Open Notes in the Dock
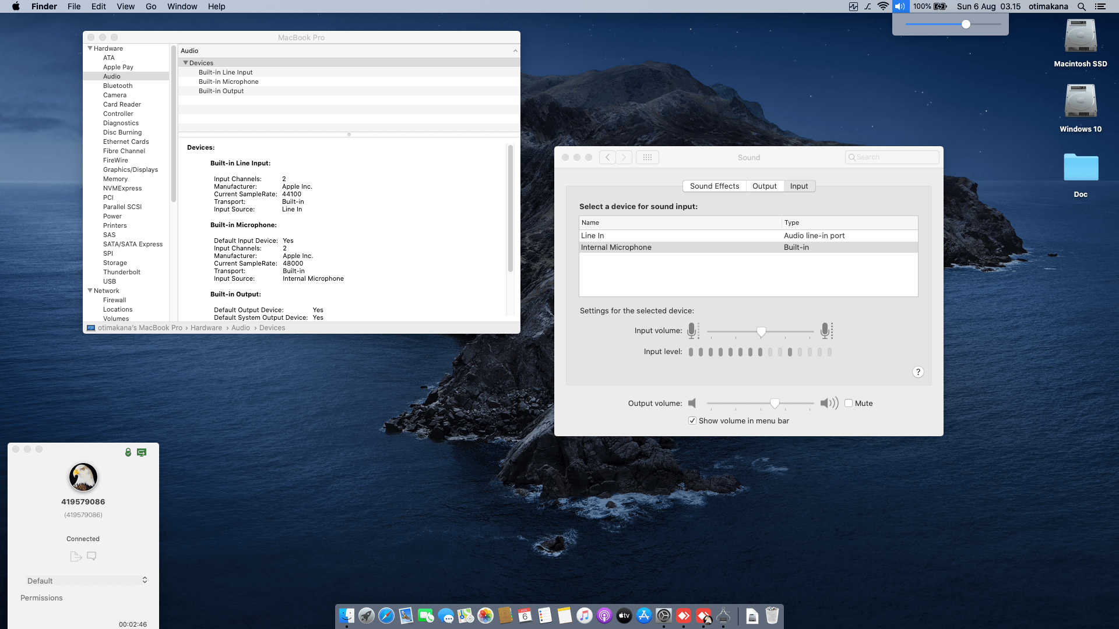 (565, 616)
